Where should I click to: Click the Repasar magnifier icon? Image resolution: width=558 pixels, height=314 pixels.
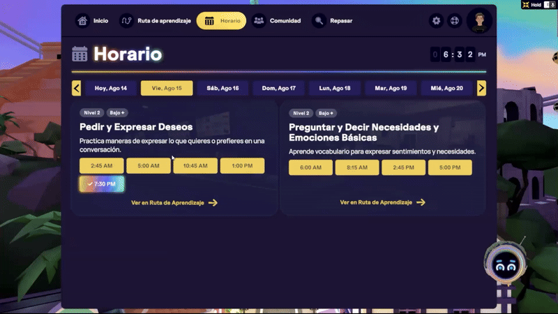319,21
